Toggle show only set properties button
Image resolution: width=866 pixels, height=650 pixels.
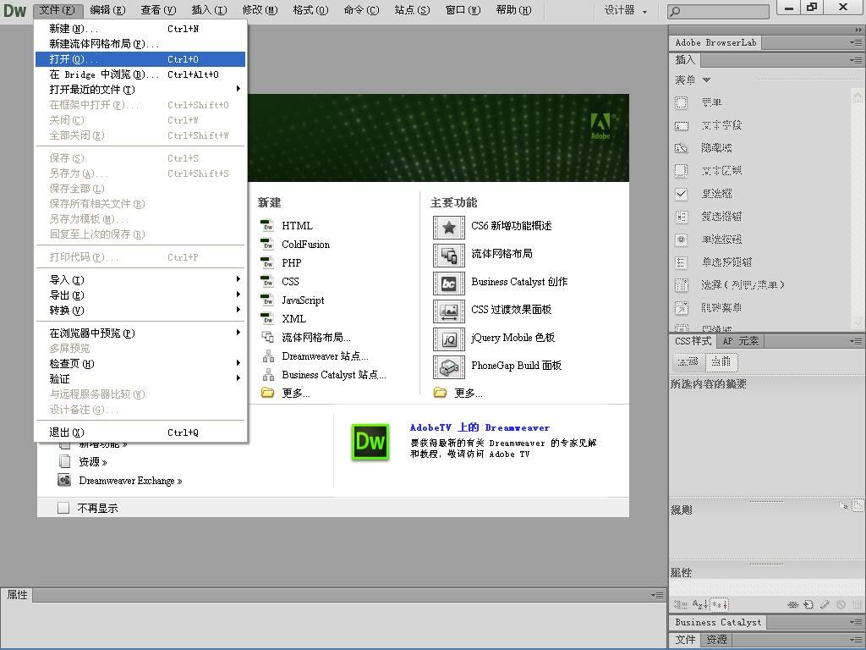click(720, 604)
